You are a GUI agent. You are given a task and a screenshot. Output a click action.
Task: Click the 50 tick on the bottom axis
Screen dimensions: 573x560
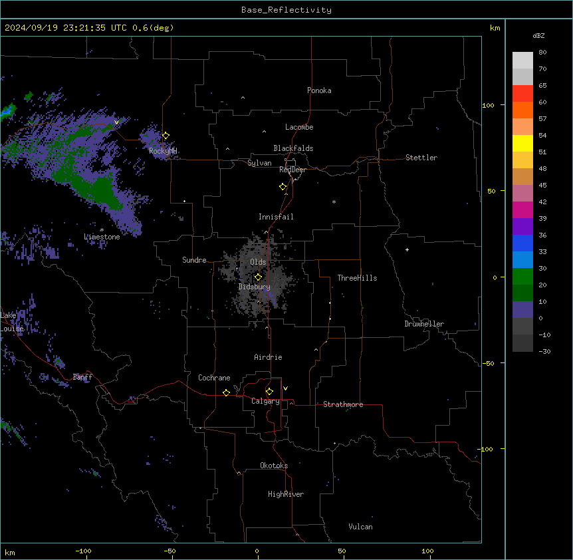click(x=342, y=551)
